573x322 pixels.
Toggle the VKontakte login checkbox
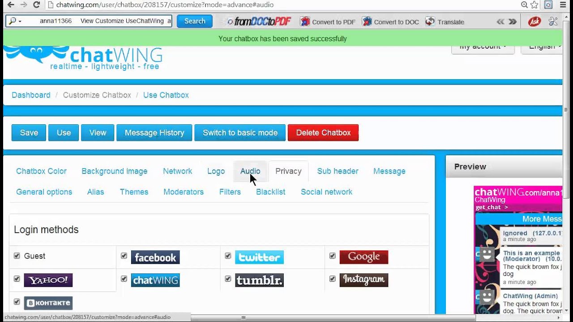(17, 301)
